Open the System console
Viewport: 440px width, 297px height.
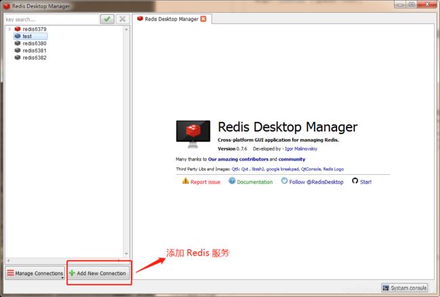tap(405, 288)
